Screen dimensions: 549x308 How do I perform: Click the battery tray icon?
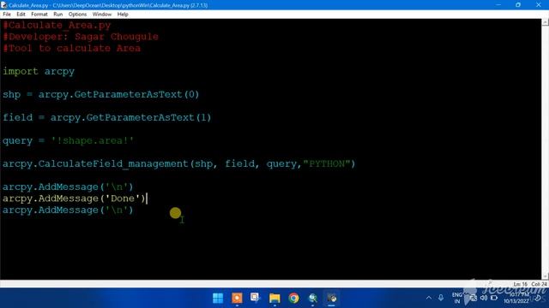[494, 298]
